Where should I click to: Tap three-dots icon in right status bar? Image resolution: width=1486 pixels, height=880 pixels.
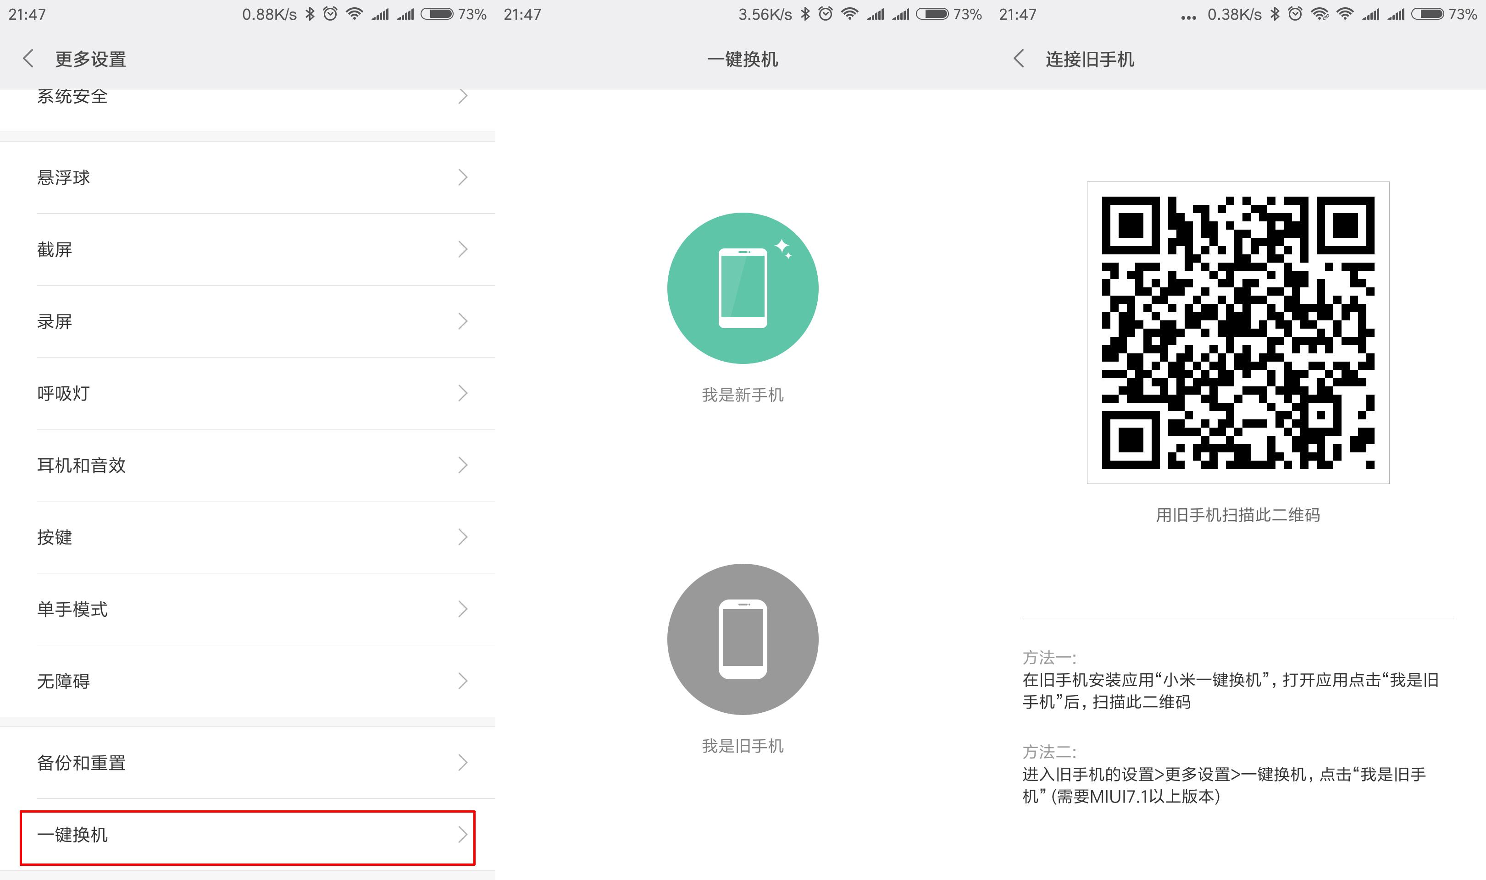pyautogui.click(x=1189, y=18)
